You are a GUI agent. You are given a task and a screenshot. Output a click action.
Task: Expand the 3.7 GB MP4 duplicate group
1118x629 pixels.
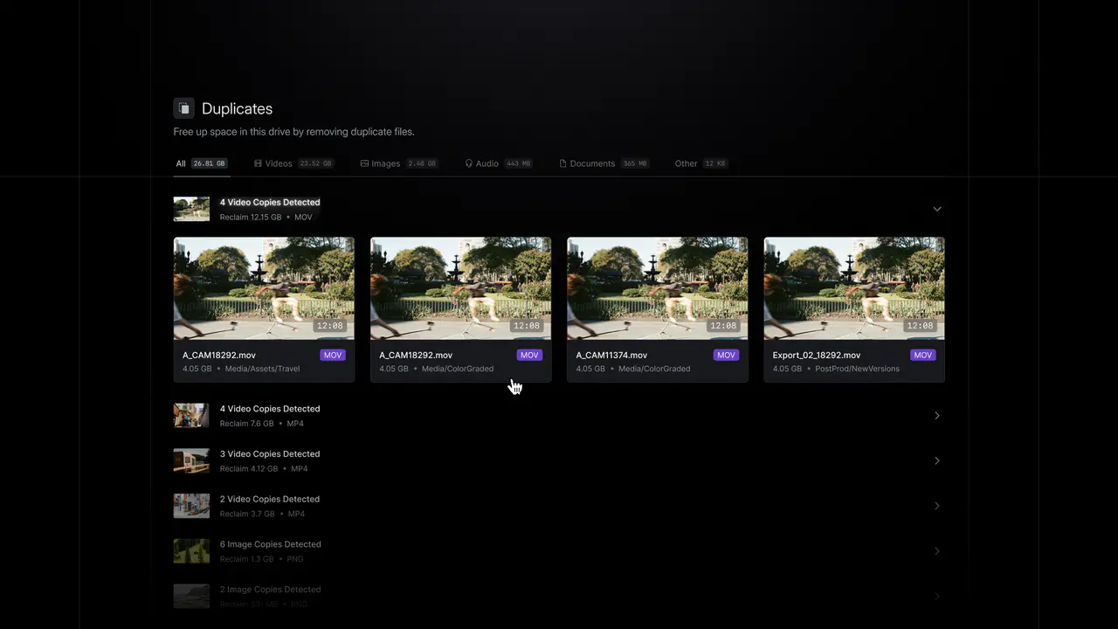936,506
